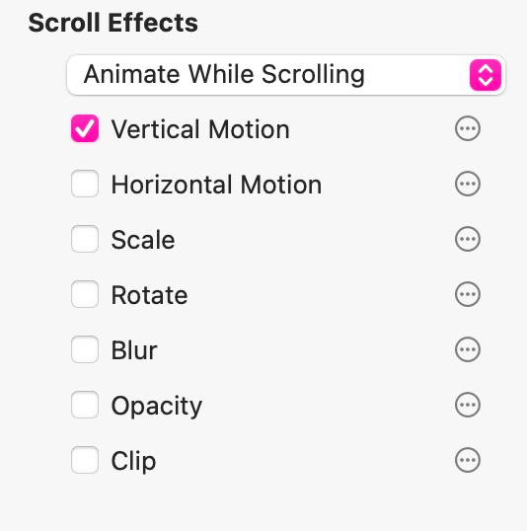Click the Horizontal Motion label text
Image resolution: width=527 pixels, height=531 pixels.
(x=216, y=185)
